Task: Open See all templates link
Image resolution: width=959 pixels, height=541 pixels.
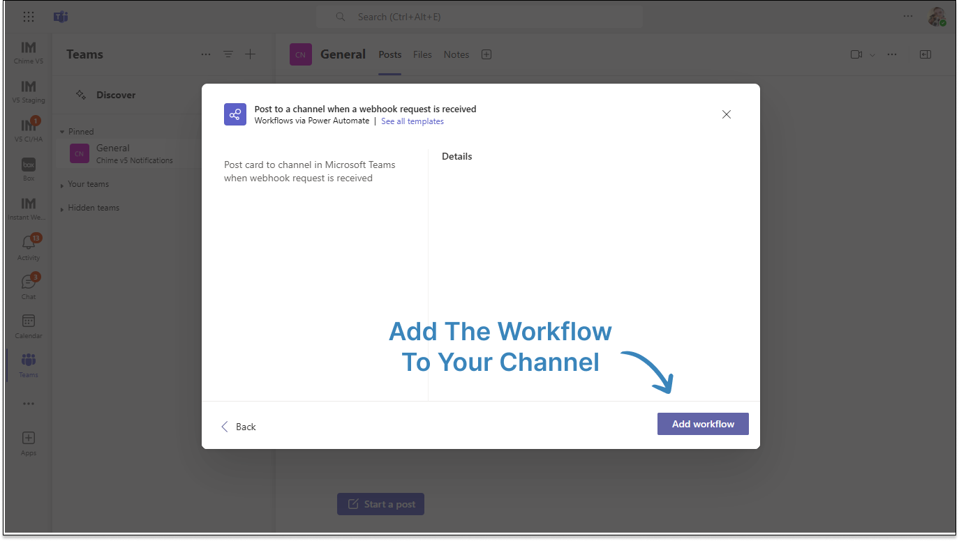Action: coord(412,121)
